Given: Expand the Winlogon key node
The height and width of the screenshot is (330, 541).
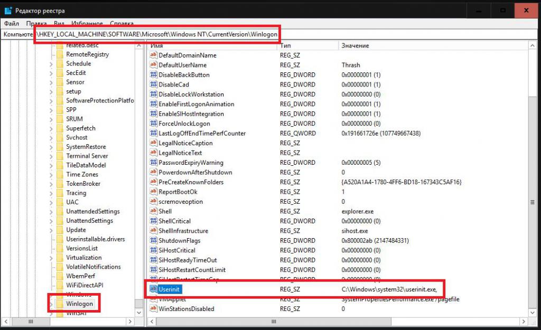Looking at the screenshot, I should [x=51, y=304].
